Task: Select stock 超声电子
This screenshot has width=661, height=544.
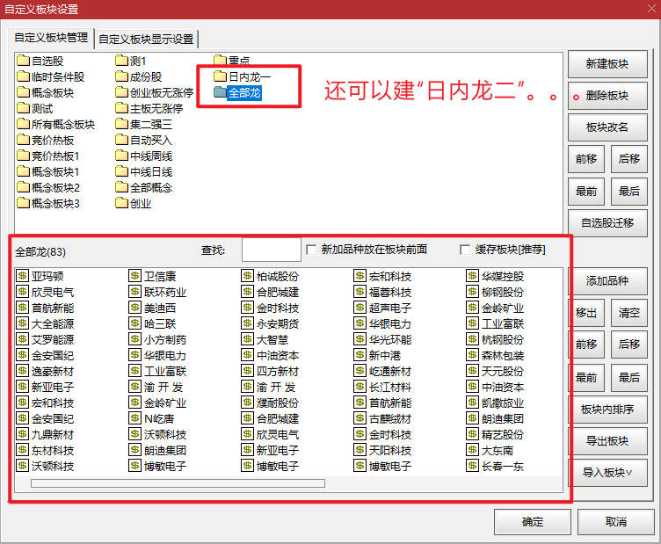Action: tap(390, 308)
